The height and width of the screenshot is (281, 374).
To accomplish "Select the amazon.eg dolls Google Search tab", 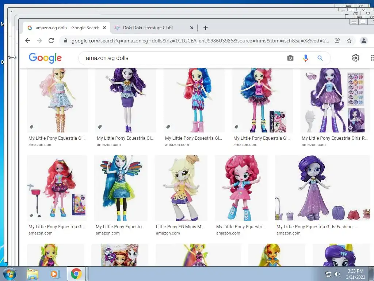I will pyautogui.click(x=66, y=28).
